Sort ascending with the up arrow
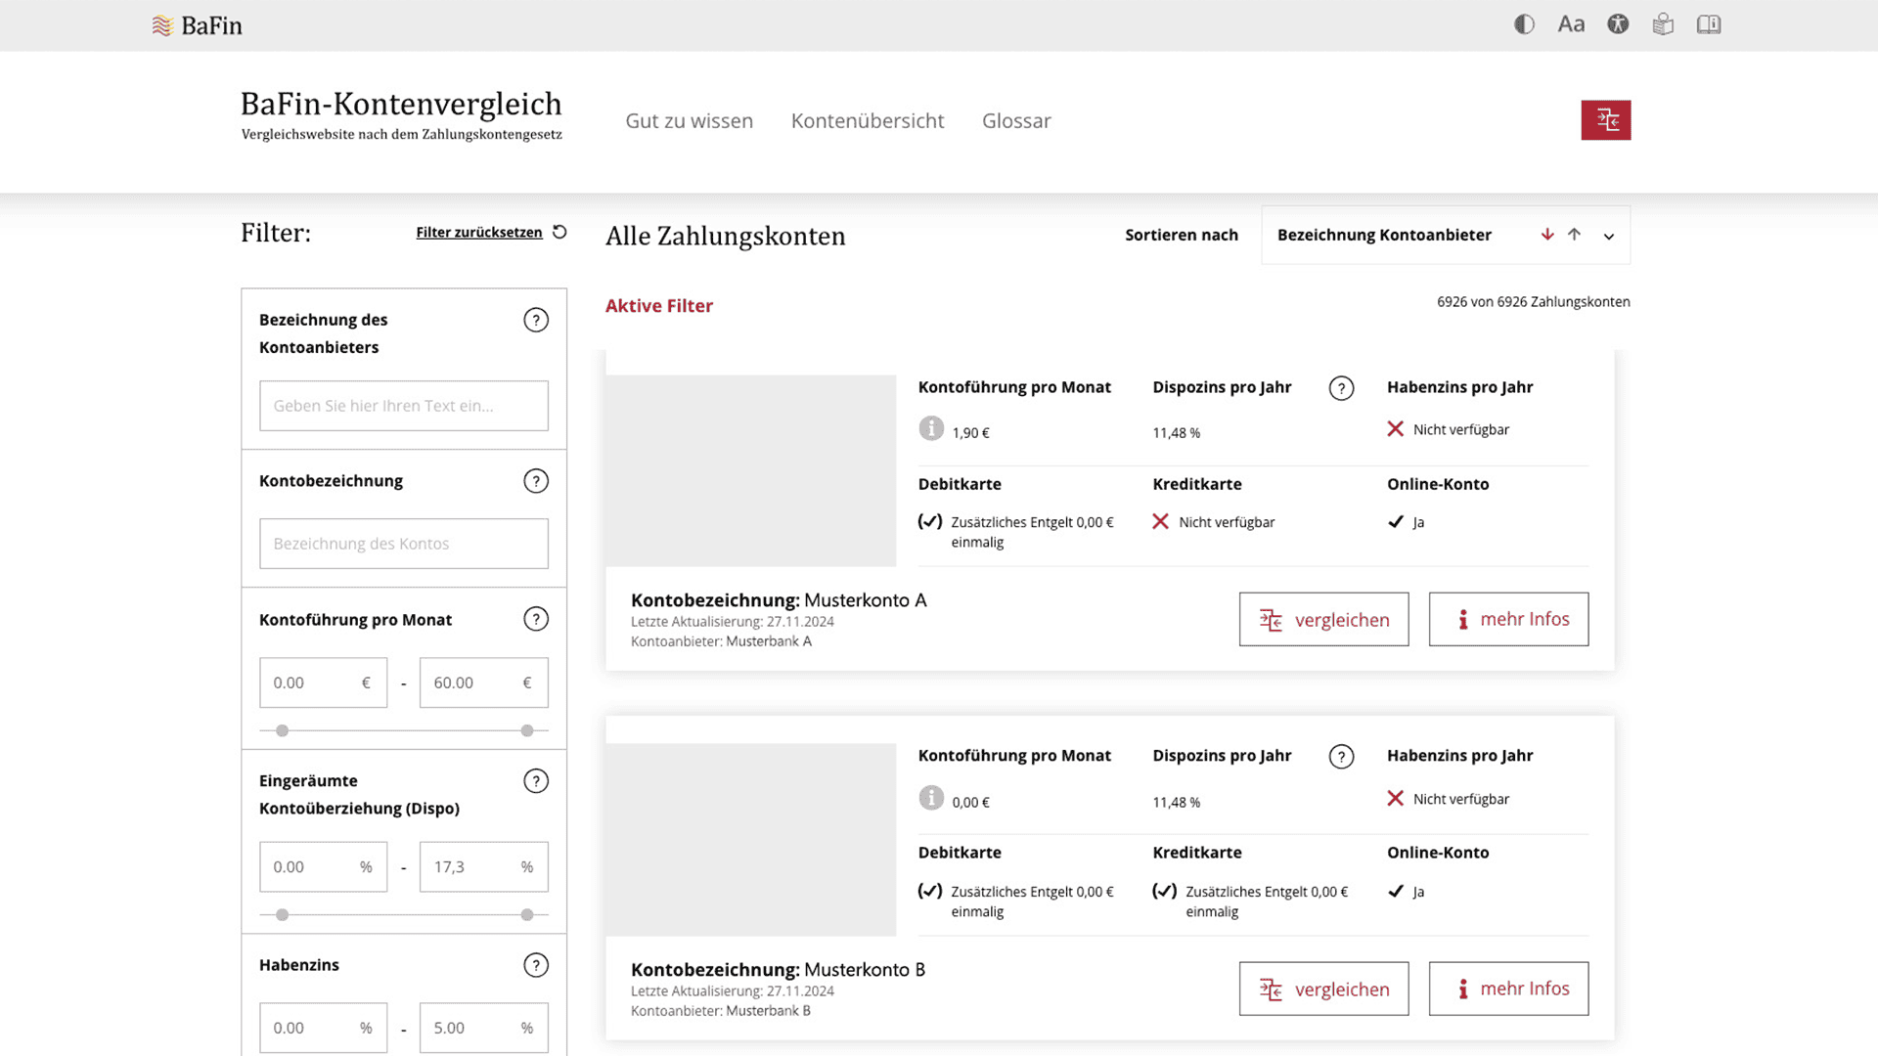This screenshot has height=1056, width=1878. click(x=1574, y=235)
